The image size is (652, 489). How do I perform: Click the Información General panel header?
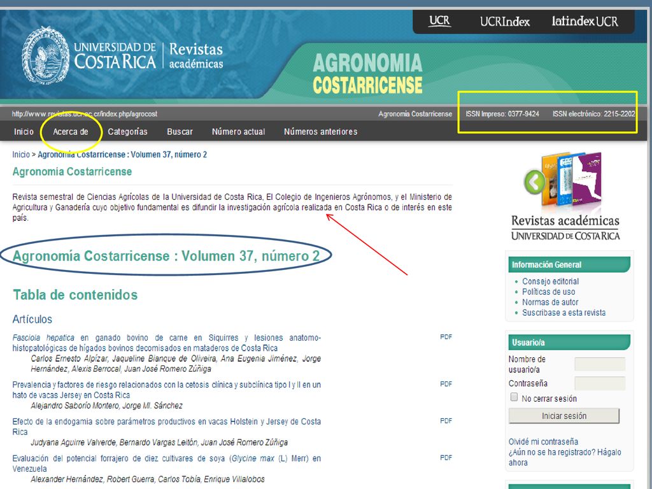click(x=569, y=264)
